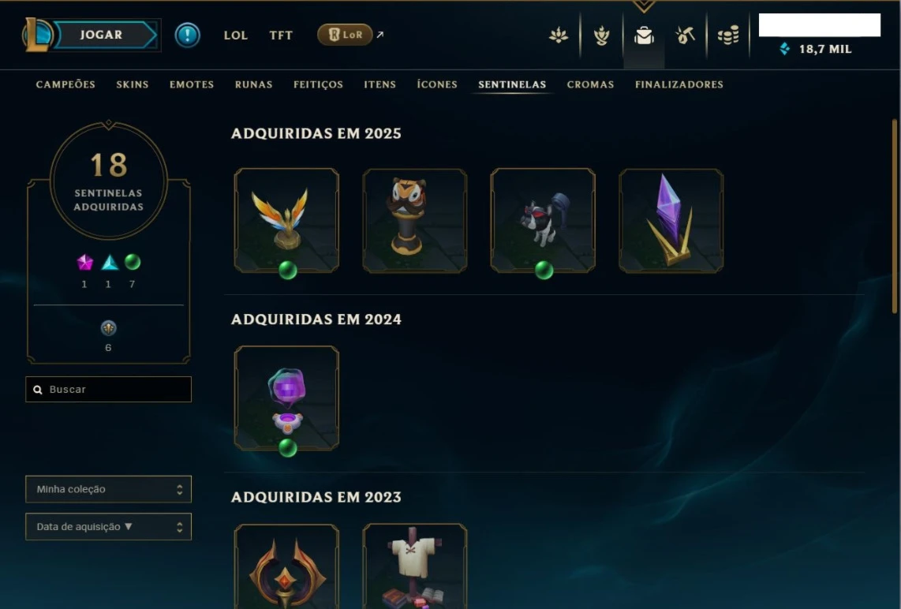
Task: Click the lotus profile icon
Action: (x=559, y=35)
